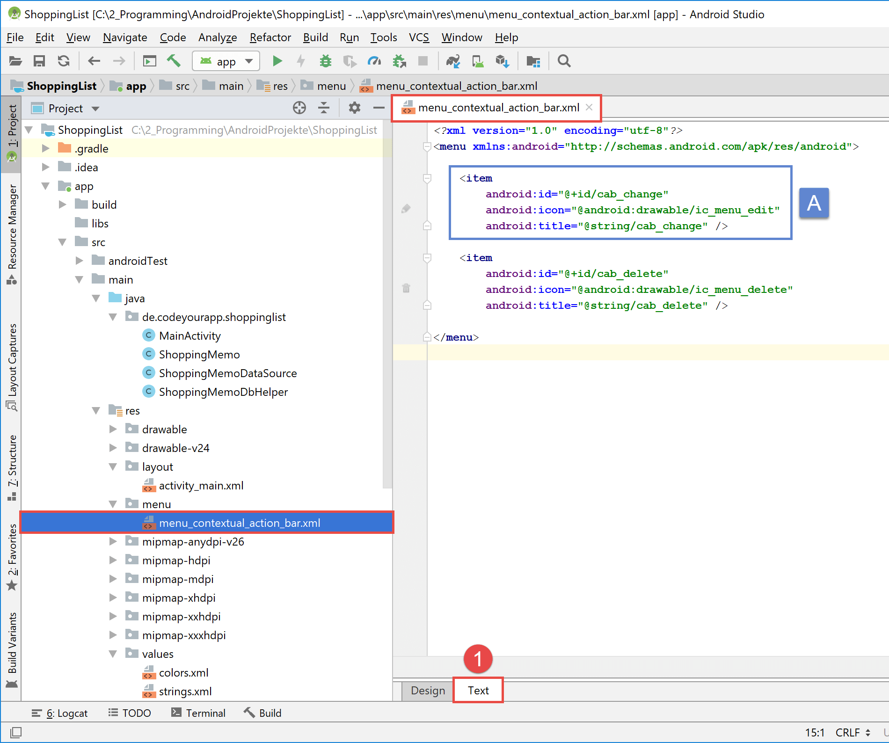Toggle the Build Variants tool window
889x743 pixels.
(x=12, y=649)
